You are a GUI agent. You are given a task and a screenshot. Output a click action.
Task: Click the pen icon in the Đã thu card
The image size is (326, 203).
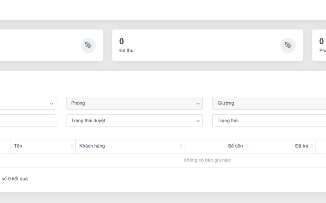click(x=288, y=45)
